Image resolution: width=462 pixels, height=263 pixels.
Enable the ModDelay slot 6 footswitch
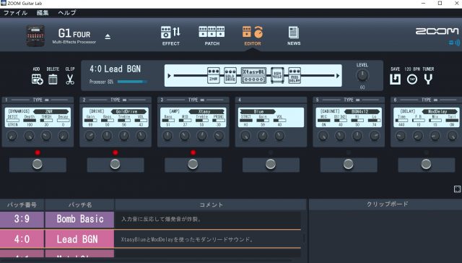[426, 164]
